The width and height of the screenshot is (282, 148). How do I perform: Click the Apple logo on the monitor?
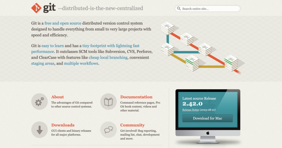click(x=207, y=133)
